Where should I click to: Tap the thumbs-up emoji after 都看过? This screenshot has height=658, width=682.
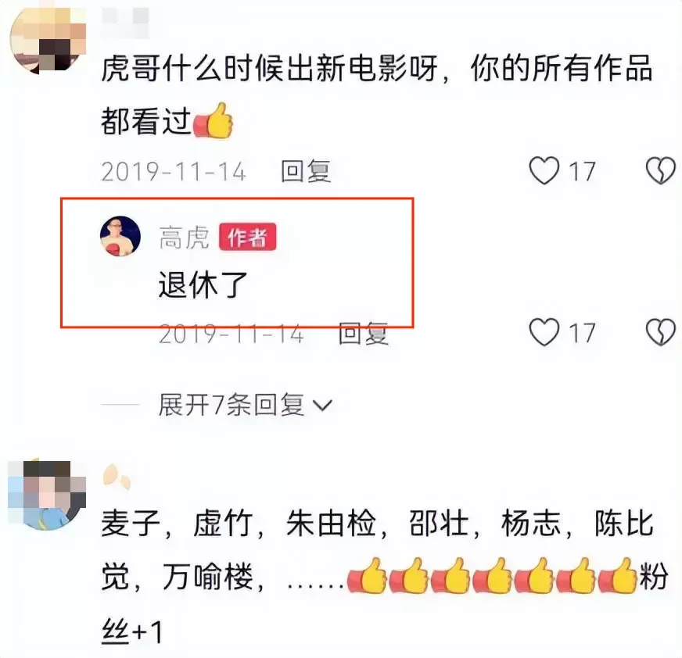coord(213,121)
